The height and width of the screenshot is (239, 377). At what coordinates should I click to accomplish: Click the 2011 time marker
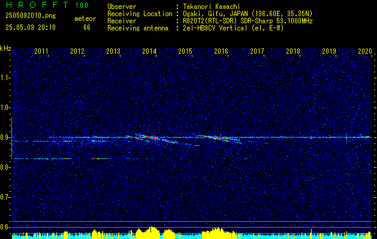click(x=41, y=51)
